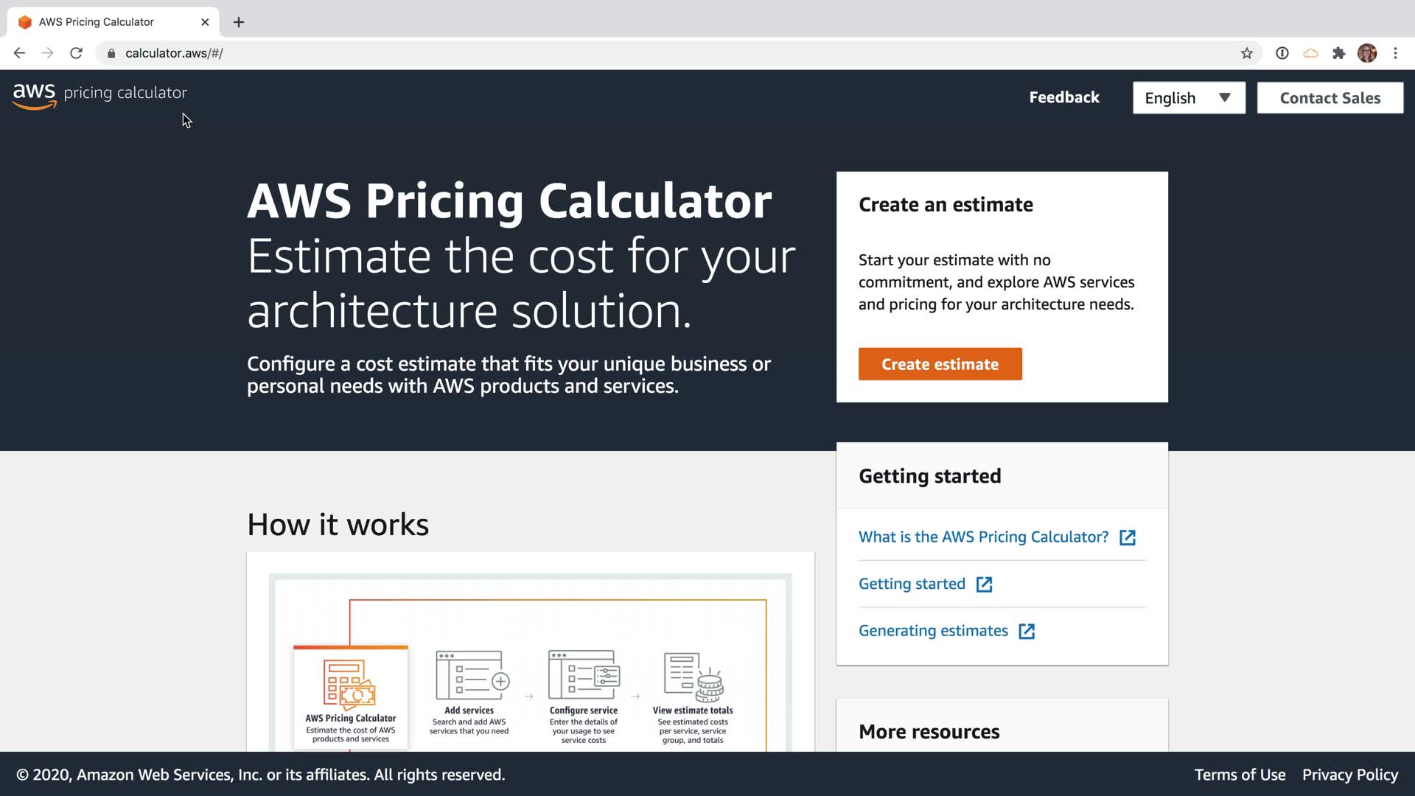The height and width of the screenshot is (796, 1415).
Task: Open the Feedback link
Action: [1063, 97]
